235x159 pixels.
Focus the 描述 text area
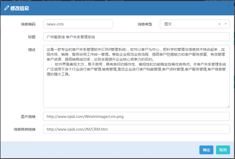[x=136, y=77]
